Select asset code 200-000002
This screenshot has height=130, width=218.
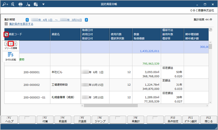pos(32,85)
